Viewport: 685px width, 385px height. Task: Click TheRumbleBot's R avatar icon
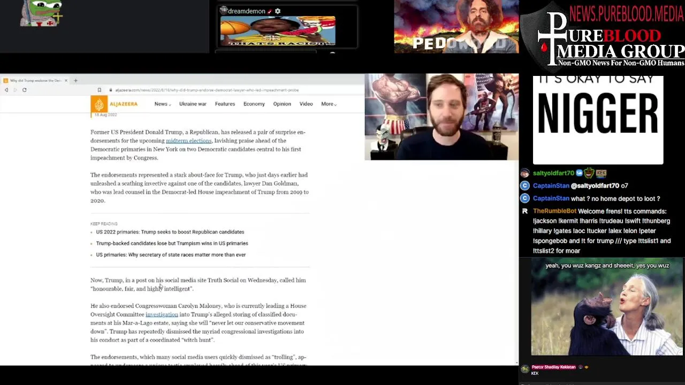pos(524,211)
